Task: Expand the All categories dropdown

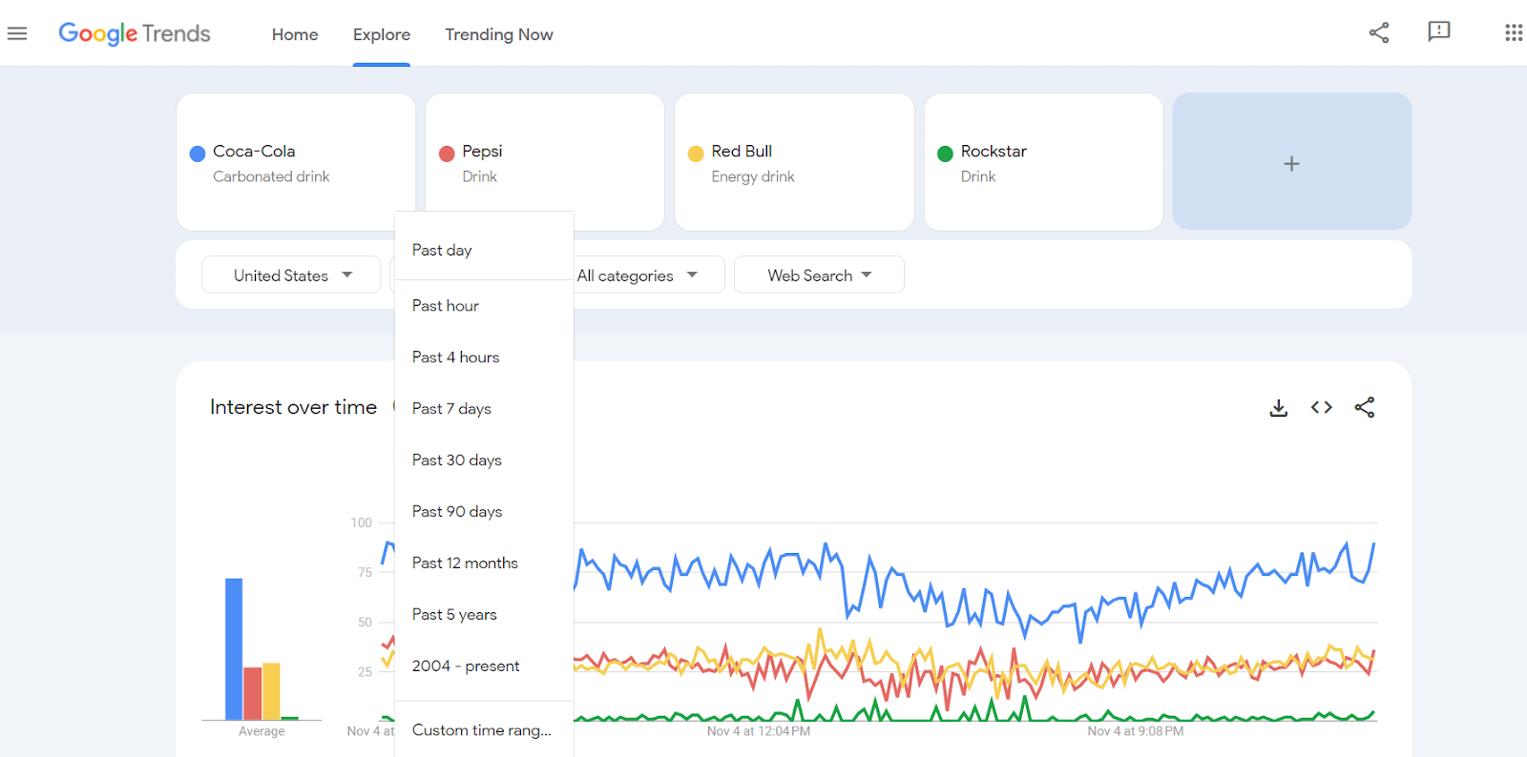Action: click(x=649, y=275)
